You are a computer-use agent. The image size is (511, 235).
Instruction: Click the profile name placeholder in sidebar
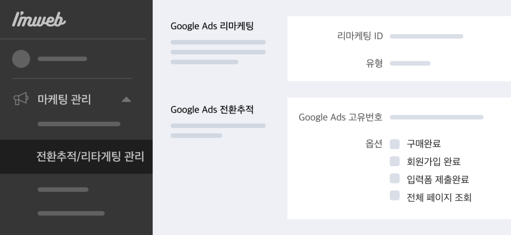pyautogui.click(x=62, y=59)
